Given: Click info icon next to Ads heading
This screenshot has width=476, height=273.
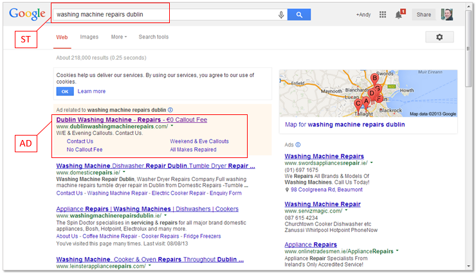Looking at the screenshot, I should (x=298, y=145).
